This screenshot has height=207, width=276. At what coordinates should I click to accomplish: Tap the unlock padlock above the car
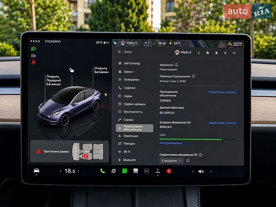[71, 70]
